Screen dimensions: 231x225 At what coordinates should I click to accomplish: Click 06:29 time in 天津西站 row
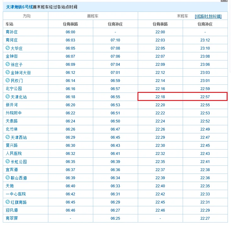pyautogui.click(x=70, y=137)
